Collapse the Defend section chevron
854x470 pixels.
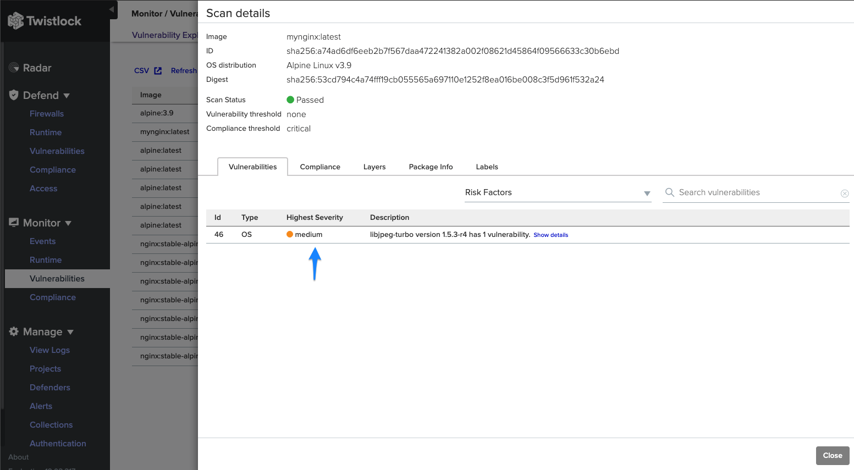pos(67,95)
